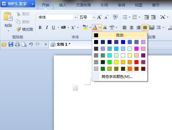Viewport: 172px width, 130px height.
Task: Toggle underline with U button
Action: point(54,27)
